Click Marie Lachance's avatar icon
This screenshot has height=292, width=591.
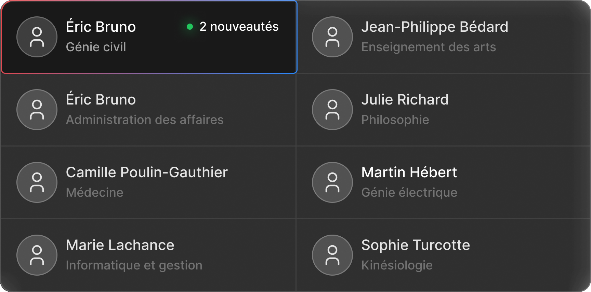[37, 255]
